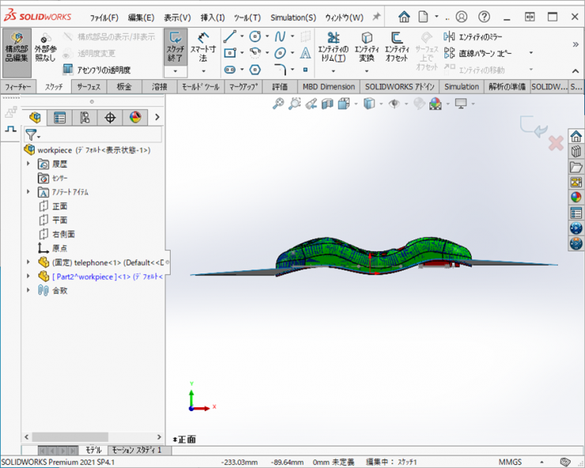Open the Appearances task pane icon

(x=576, y=198)
